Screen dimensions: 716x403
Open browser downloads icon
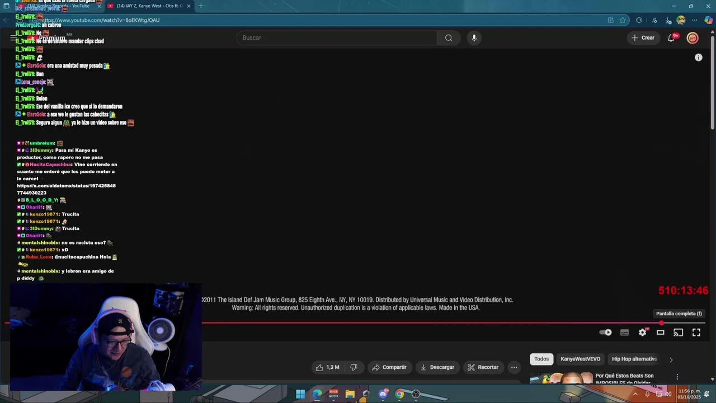click(x=668, y=20)
